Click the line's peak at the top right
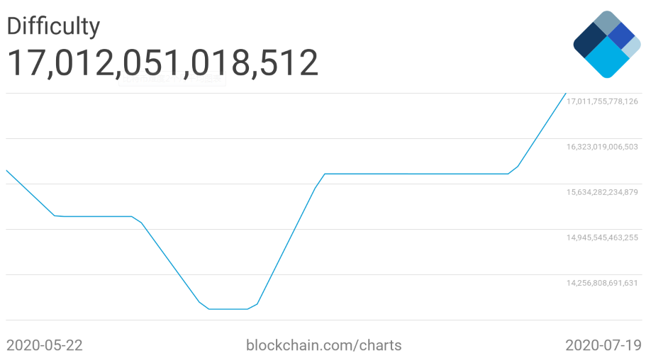646x363 pixels. point(565,94)
